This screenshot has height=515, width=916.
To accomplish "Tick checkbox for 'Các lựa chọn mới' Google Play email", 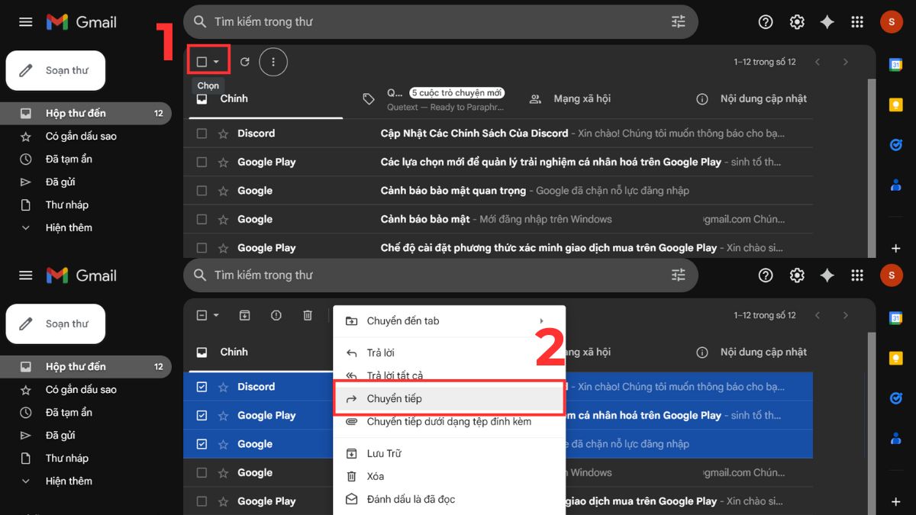I will 202,162.
